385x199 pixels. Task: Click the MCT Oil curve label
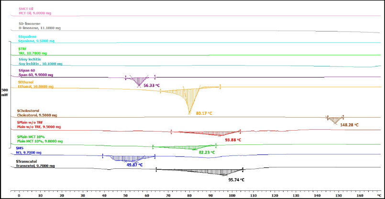pyautogui.click(x=33, y=14)
